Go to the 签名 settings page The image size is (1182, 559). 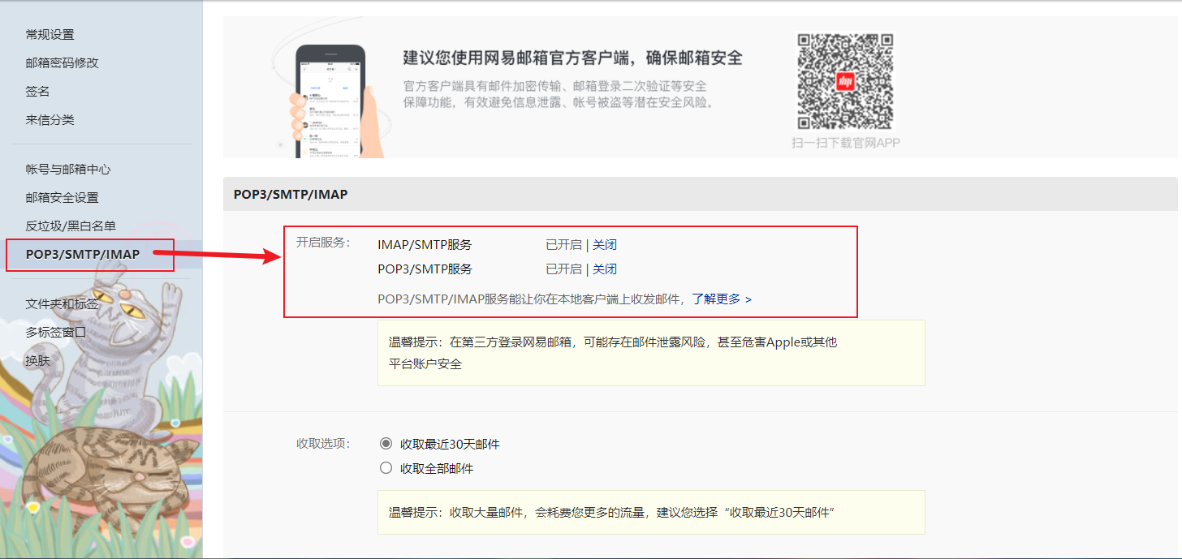37,91
